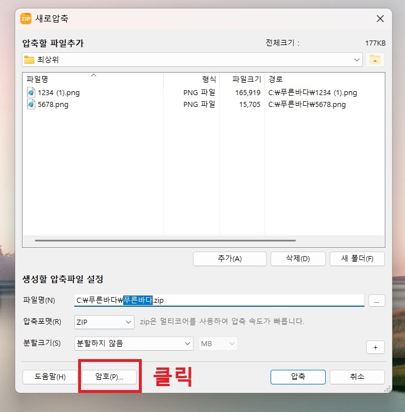Browse output path with ... button
405x412 pixels.
377,301
